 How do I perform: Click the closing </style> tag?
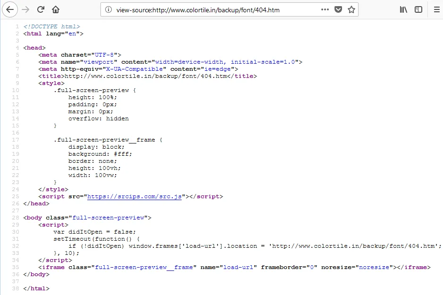click(x=53, y=189)
